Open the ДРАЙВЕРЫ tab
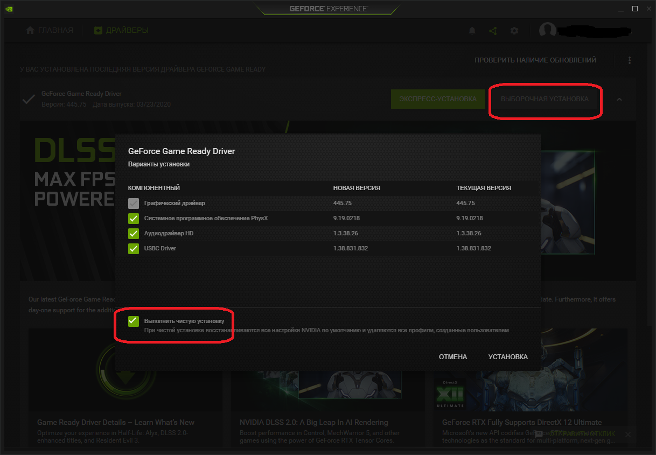The image size is (656, 455). pos(127,30)
